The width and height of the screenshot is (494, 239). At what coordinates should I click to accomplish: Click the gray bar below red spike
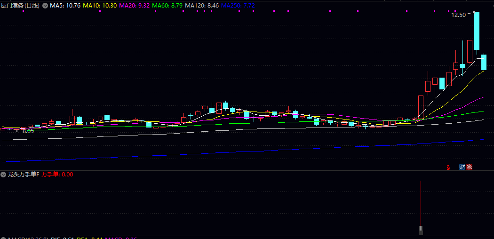tap(421, 231)
